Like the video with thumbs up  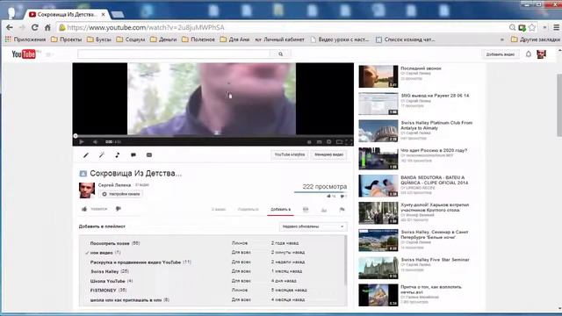point(84,209)
